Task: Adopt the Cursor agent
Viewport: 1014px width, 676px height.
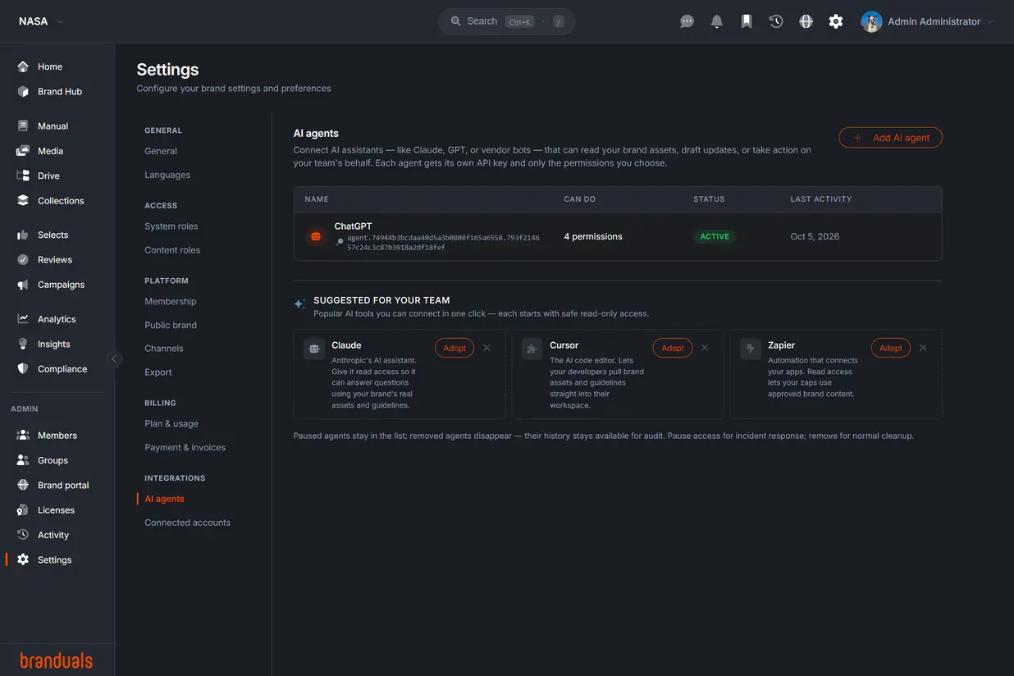Action: pyautogui.click(x=673, y=348)
